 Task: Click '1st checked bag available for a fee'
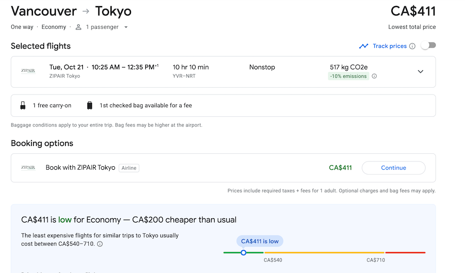[x=146, y=105]
